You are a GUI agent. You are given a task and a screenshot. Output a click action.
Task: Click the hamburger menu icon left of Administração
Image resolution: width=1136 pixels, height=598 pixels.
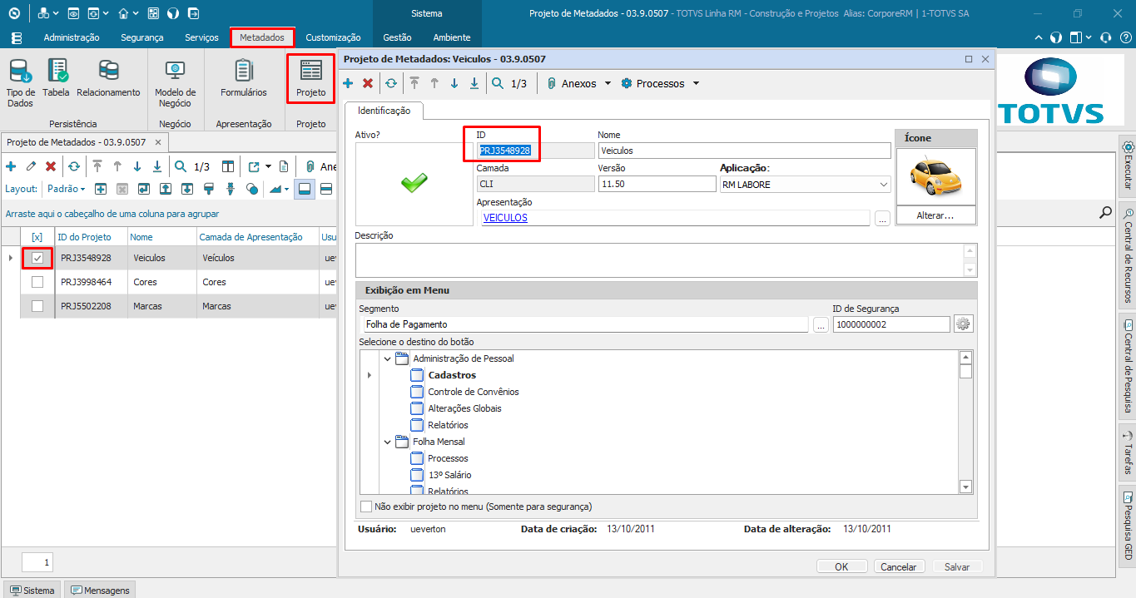pyautogui.click(x=17, y=37)
